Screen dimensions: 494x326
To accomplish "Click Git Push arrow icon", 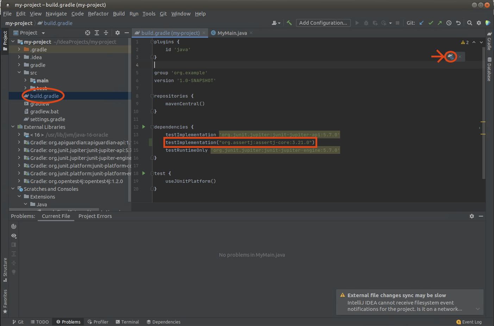I will point(440,23).
